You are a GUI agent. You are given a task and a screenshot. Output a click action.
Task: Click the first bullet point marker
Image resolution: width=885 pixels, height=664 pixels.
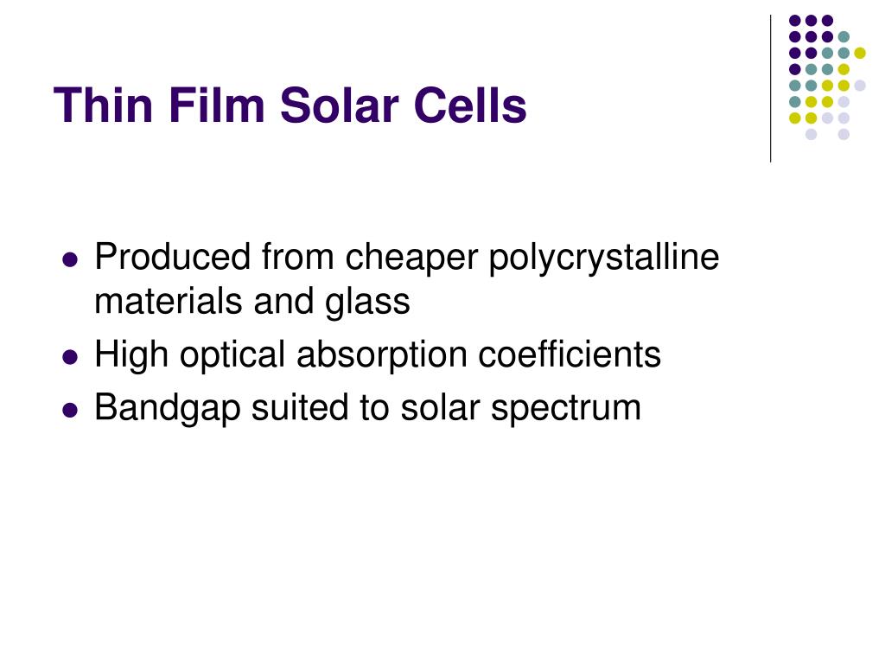point(70,259)
